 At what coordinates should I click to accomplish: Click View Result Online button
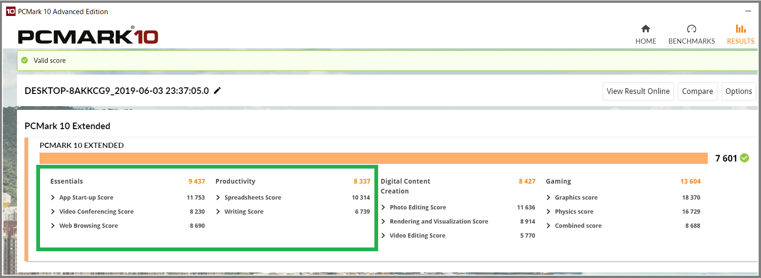pos(638,91)
